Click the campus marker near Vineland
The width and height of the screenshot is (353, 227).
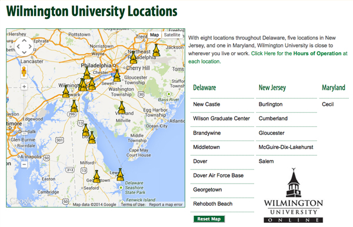point(122,108)
